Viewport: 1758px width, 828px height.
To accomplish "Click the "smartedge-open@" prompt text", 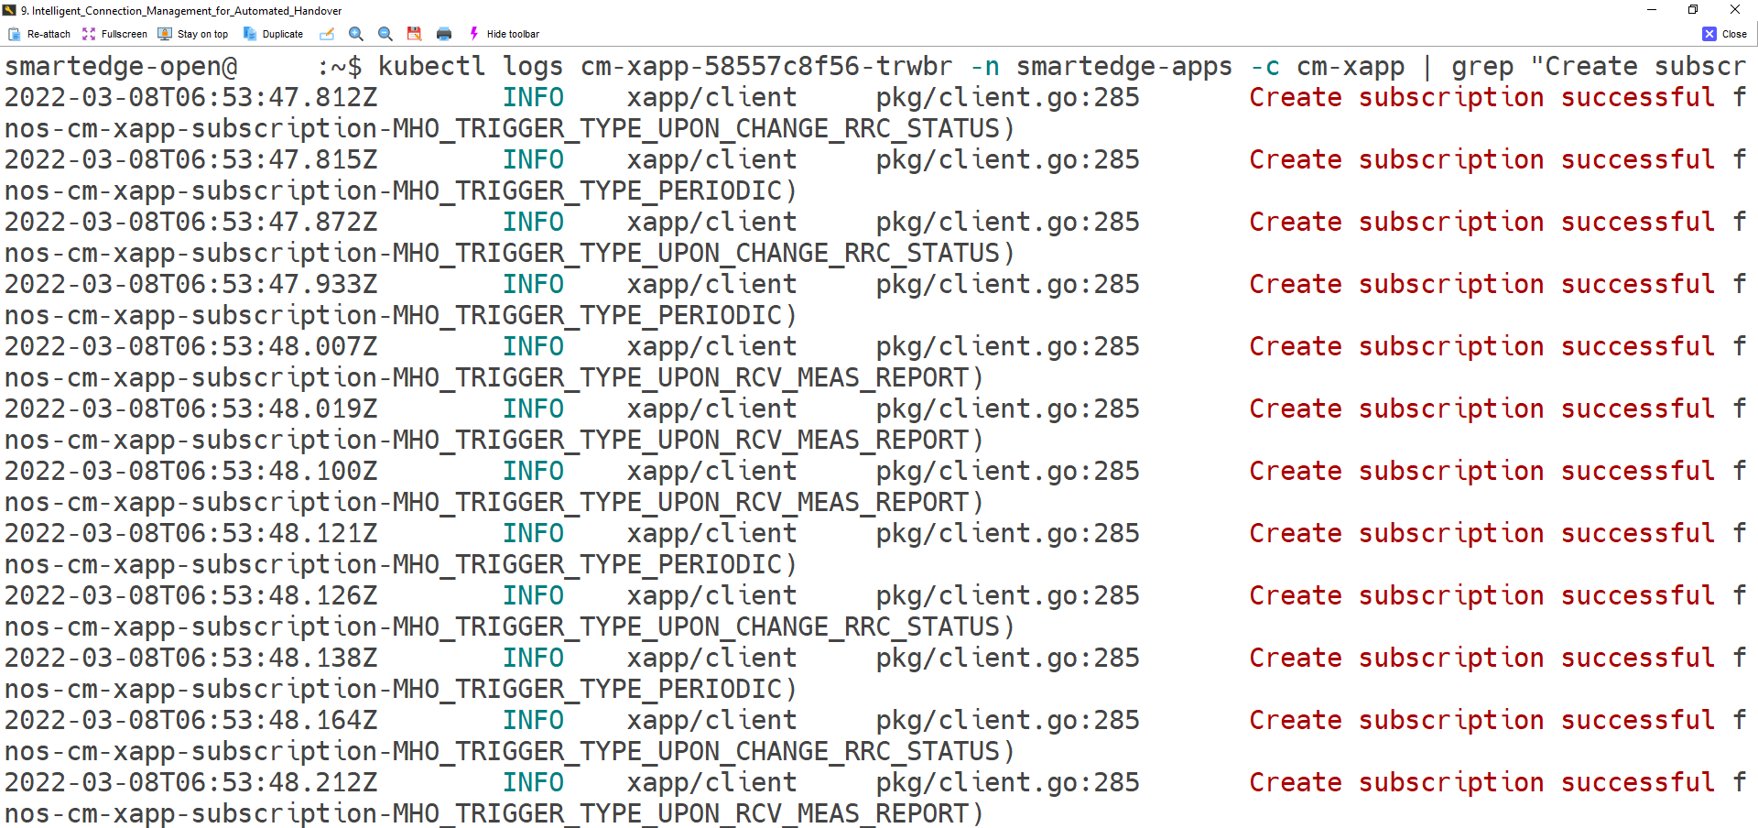I will 121,67.
